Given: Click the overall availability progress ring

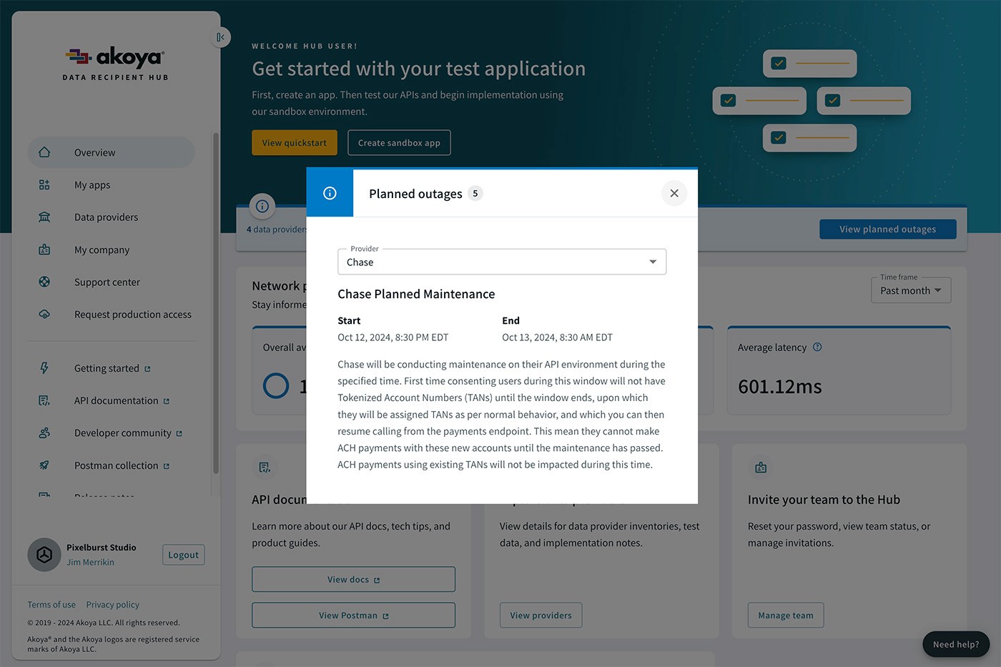Looking at the screenshot, I should (x=276, y=386).
